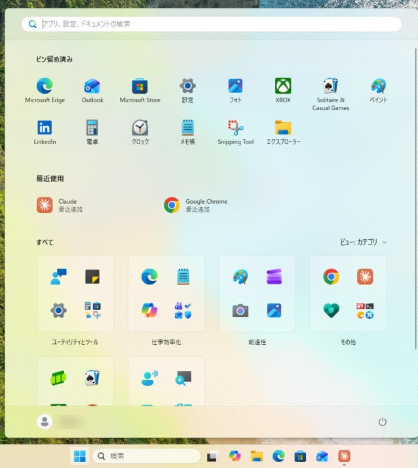Launch the pinned Outlook app
The image size is (418, 468).
tap(92, 90)
